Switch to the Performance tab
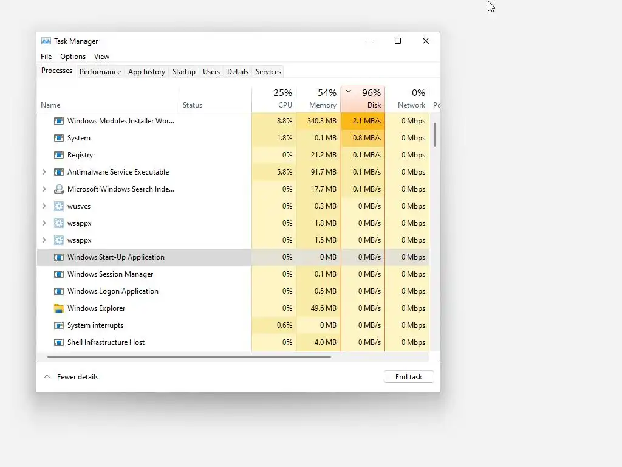 [100, 72]
